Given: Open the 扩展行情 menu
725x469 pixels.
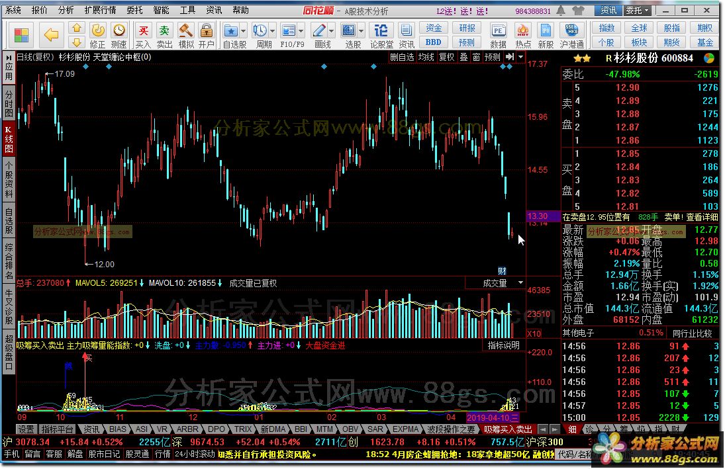Looking at the screenshot, I should [x=101, y=10].
